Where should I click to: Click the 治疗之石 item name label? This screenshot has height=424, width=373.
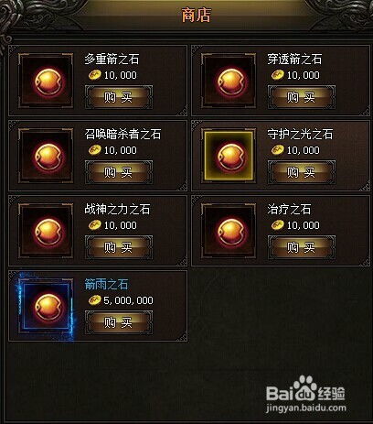289,210
